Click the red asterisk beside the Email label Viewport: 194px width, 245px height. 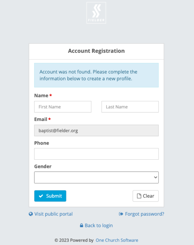(x=50, y=119)
